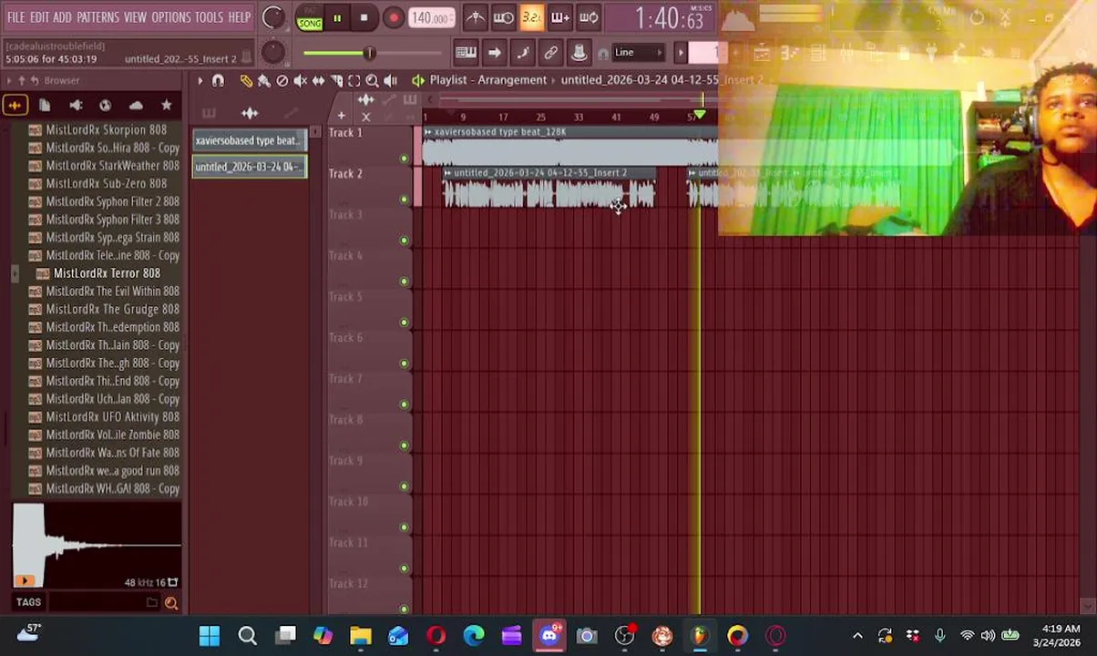Image resolution: width=1097 pixels, height=656 pixels.
Task: Select untitled_2026-03-24 clip in picker
Action: [x=250, y=167]
